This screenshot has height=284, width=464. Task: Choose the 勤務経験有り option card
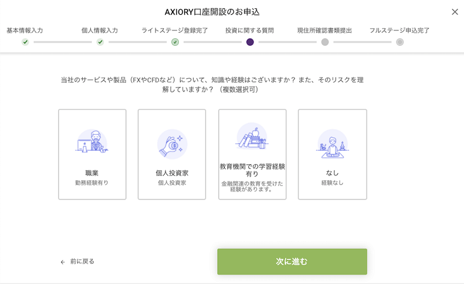point(92,154)
